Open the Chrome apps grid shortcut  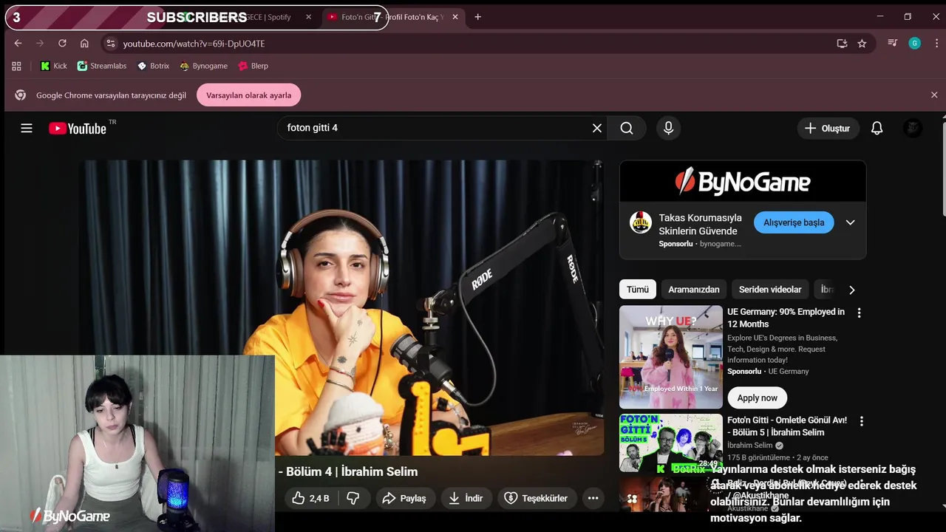click(16, 66)
